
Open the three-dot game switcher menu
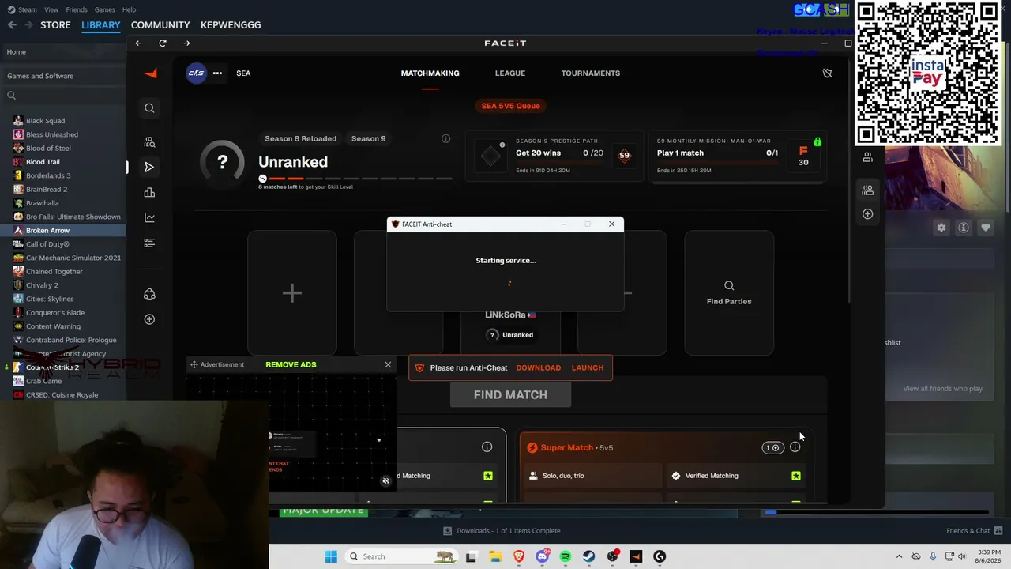click(217, 73)
